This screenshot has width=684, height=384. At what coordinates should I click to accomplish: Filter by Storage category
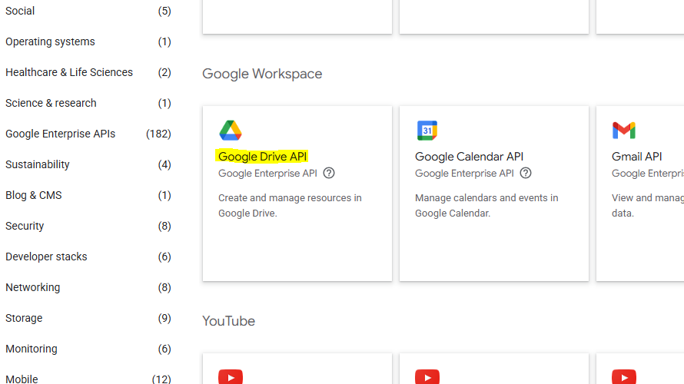24,318
